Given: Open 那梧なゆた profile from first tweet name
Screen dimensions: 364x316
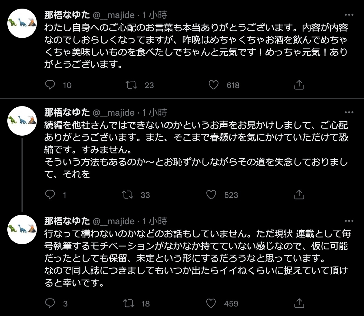Looking at the screenshot, I should pyautogui.click(x=67, y=15).
